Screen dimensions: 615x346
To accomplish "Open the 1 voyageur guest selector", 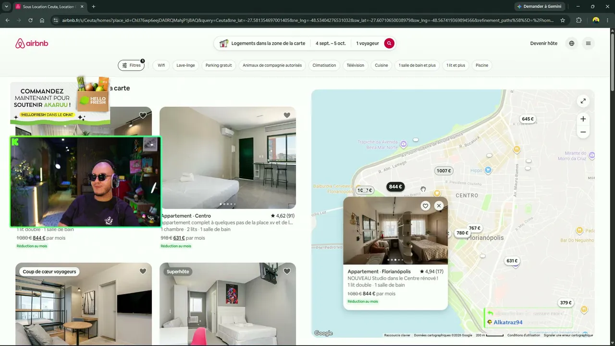I will 368,43.
